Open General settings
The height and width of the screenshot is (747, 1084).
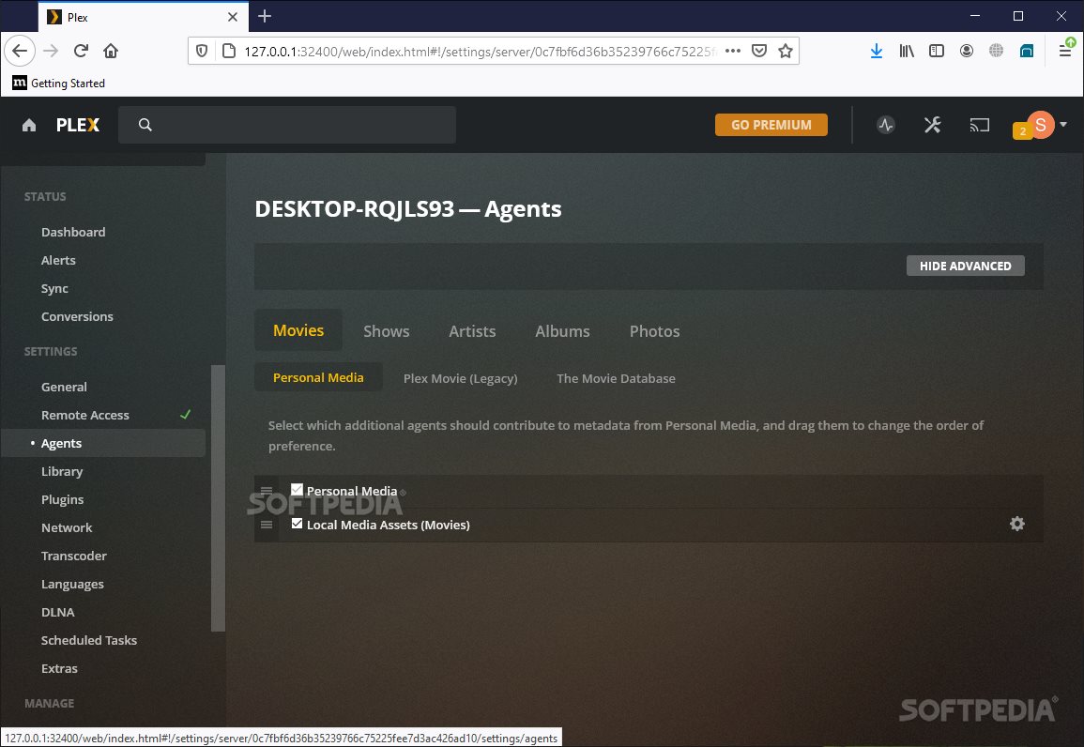64,387
